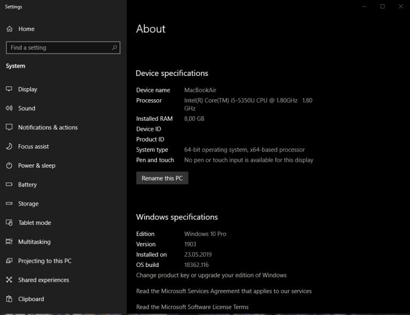Screen dimensions: 410x315
Task: Close the Settings window
Action: point(400,6)
